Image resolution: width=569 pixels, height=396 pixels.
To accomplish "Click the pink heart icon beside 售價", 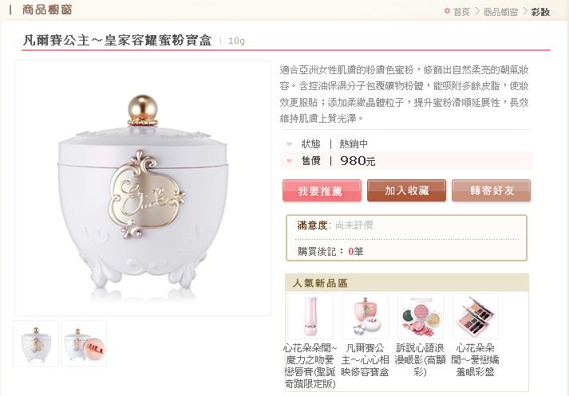I will click(289, 160).
